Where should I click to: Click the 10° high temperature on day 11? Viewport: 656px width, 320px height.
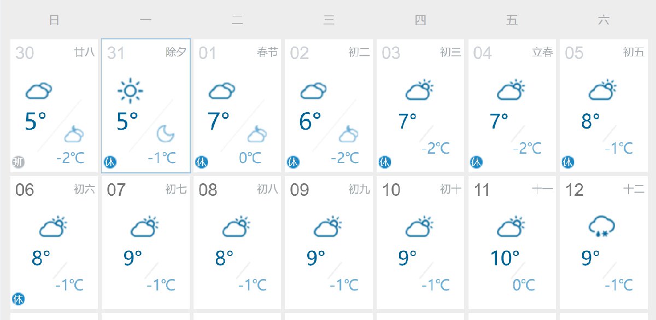(504, 257)
